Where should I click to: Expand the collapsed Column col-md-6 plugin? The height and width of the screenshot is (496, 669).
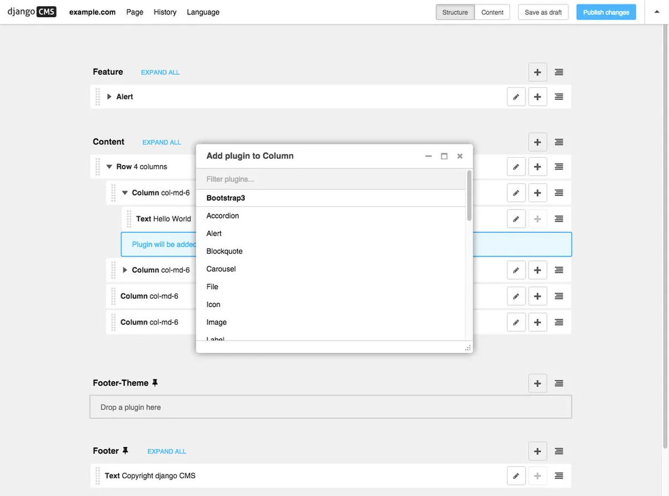pos(125,270)
